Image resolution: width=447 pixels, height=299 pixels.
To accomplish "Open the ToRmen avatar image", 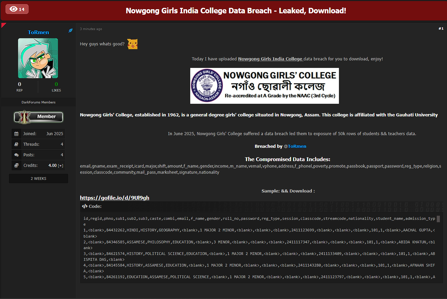I will click(x=38, y=58).
